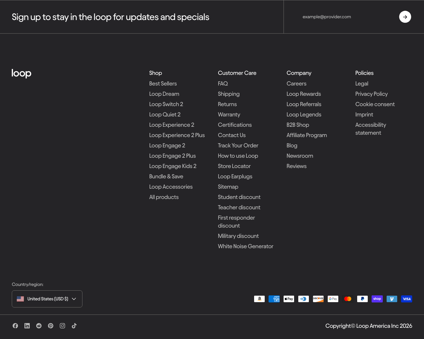Click the American Express payment icon
Screen dimensions: 424x339
(x=274, y=299)
